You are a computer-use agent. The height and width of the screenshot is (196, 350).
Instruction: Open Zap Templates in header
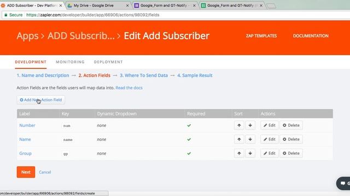pos(261,36)
